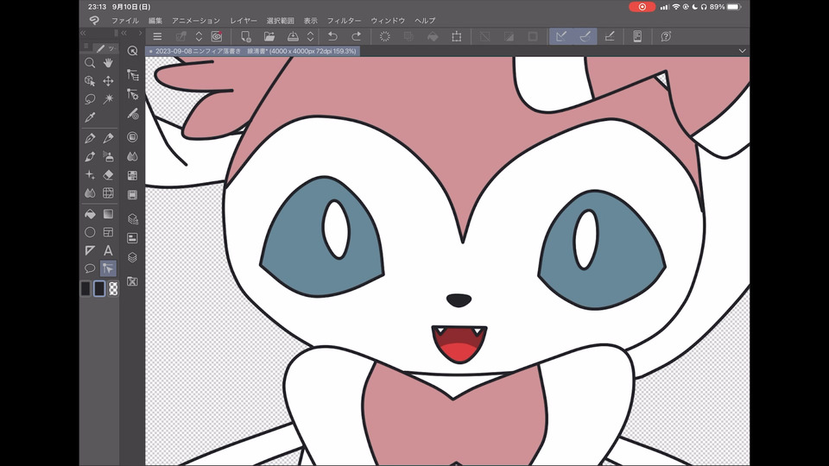
Task: Expand the icon dock right chevron
Action: click(x=140, y=34)
